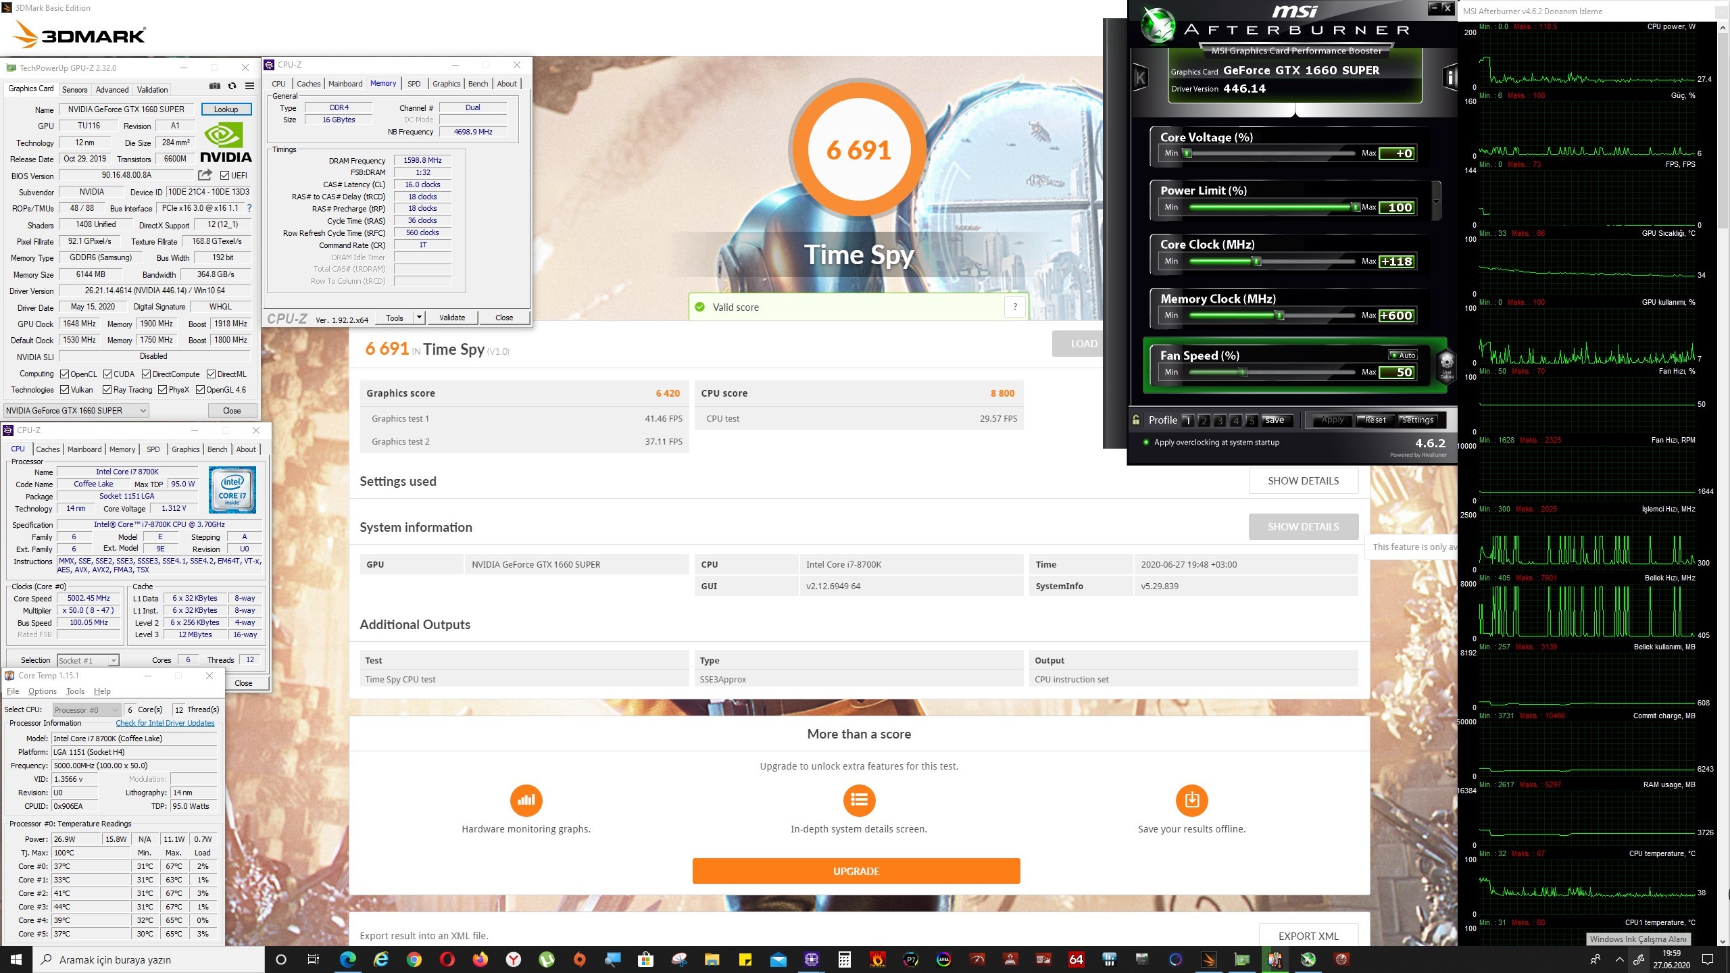The height and width of the screenshot is (973, 1730).
Task: Toggle the DirectML checkbox in GPU-Z
Action: (x=211, y=374)
